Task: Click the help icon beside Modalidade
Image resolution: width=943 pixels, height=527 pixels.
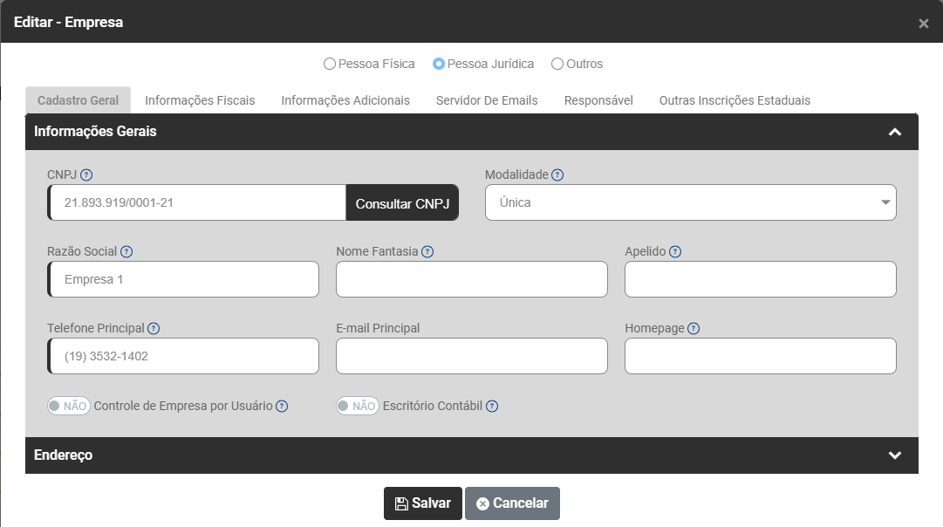Action: click(x=557, y=175)
